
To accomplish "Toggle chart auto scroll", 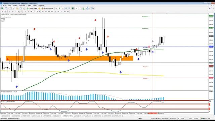I will pyautogui.click(x=76, y=8).
